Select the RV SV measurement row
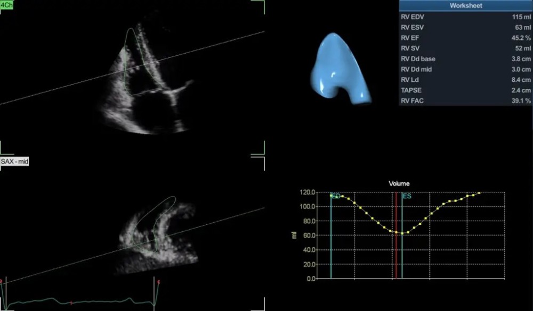This screenshot has height=311, width=533. coord(465,48)
